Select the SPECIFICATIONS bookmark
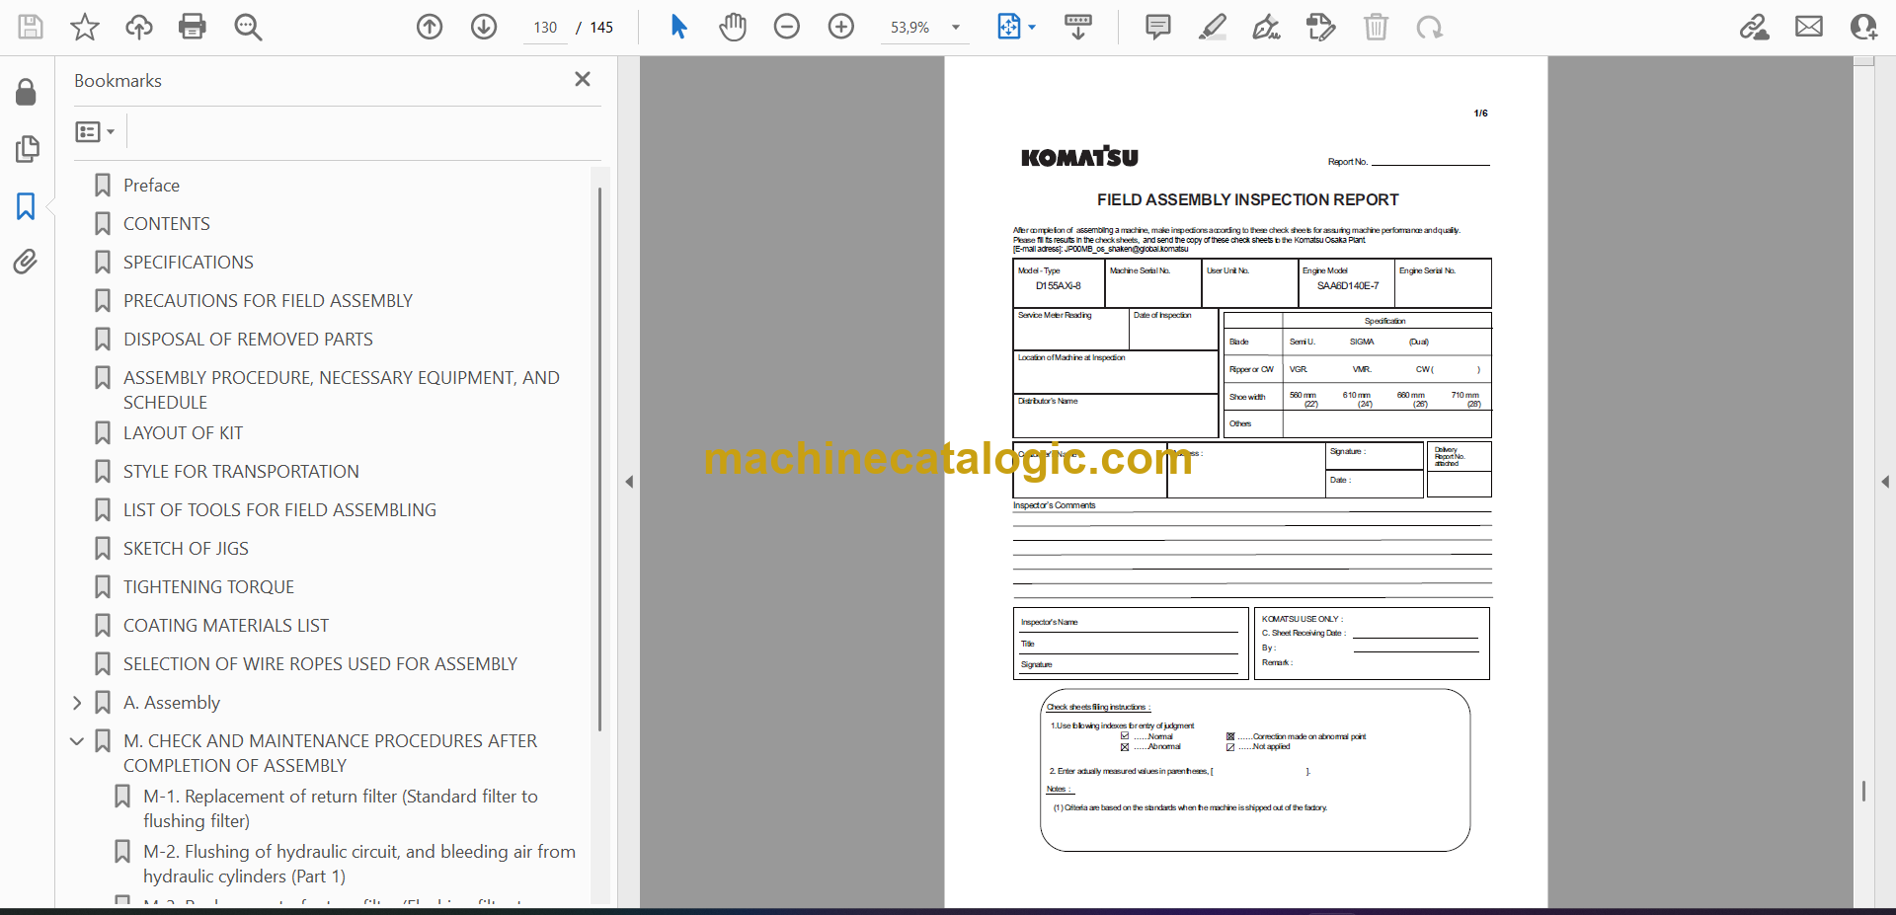 point(189,263)
